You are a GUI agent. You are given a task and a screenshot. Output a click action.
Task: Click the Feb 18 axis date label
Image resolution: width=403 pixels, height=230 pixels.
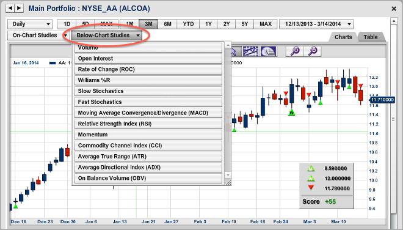click(x=258, y=222)
